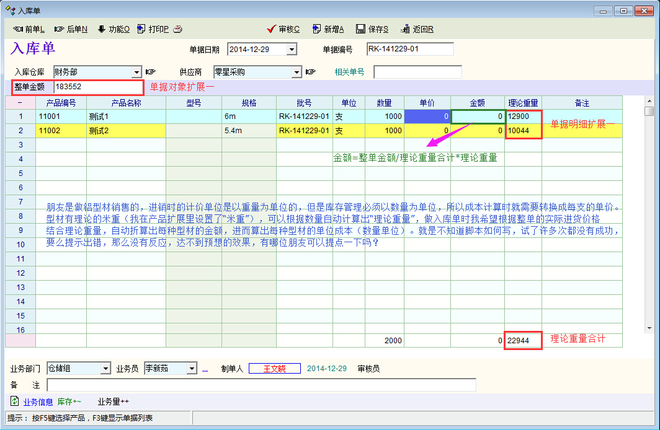660x430 pixels.
Task: Expand the 单据日期 date dropdown
Action: [292, 50]
